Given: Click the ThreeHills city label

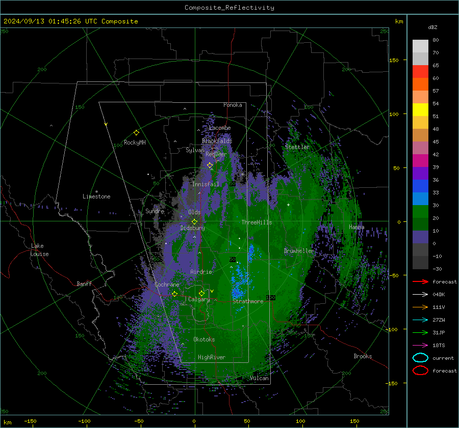Looking at the screenshot, I should (x=257, y=222).
